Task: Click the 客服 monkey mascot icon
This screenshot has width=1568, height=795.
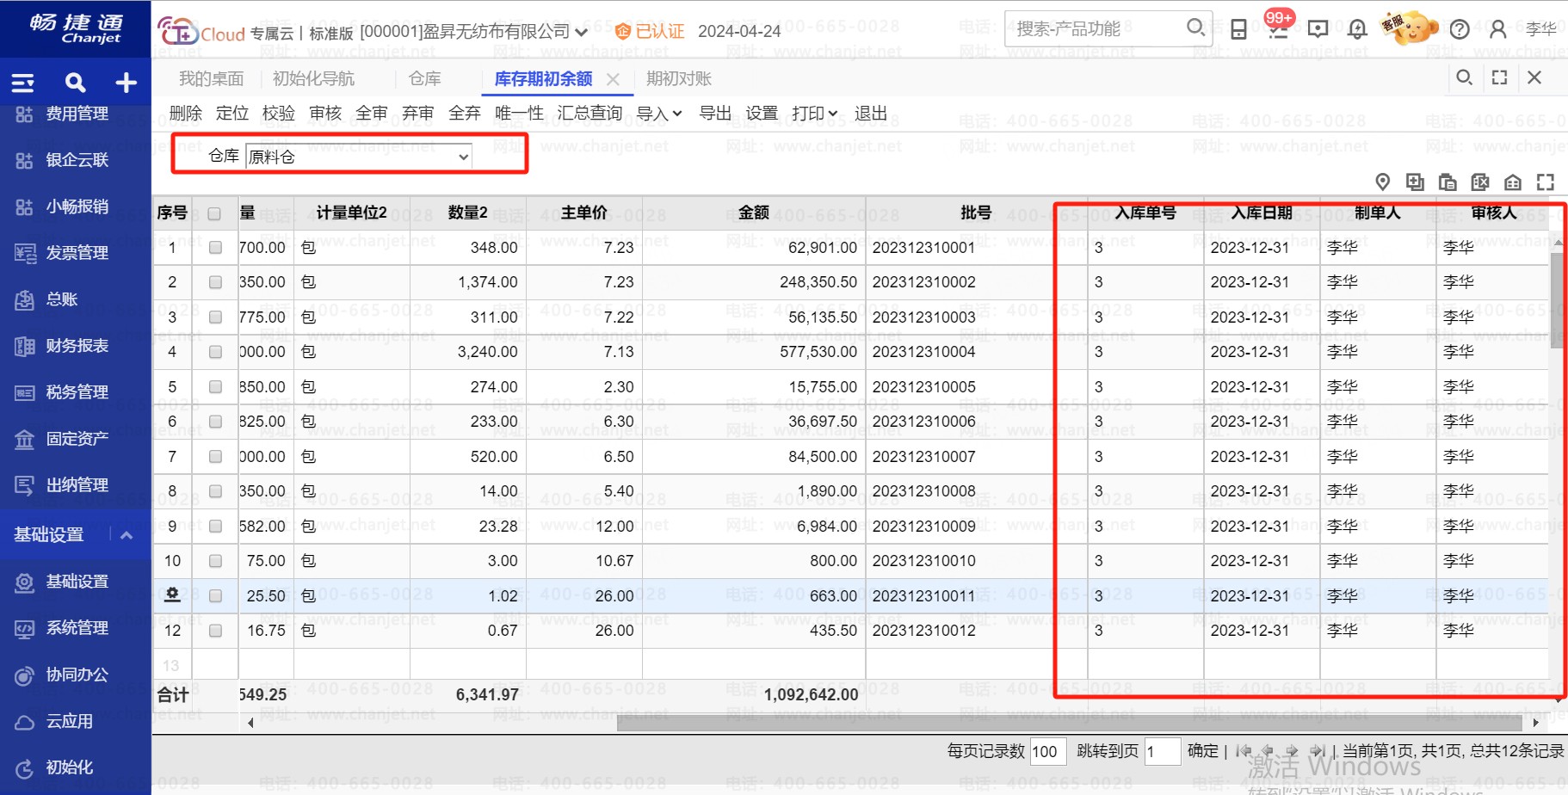Action: point(1409,28)
